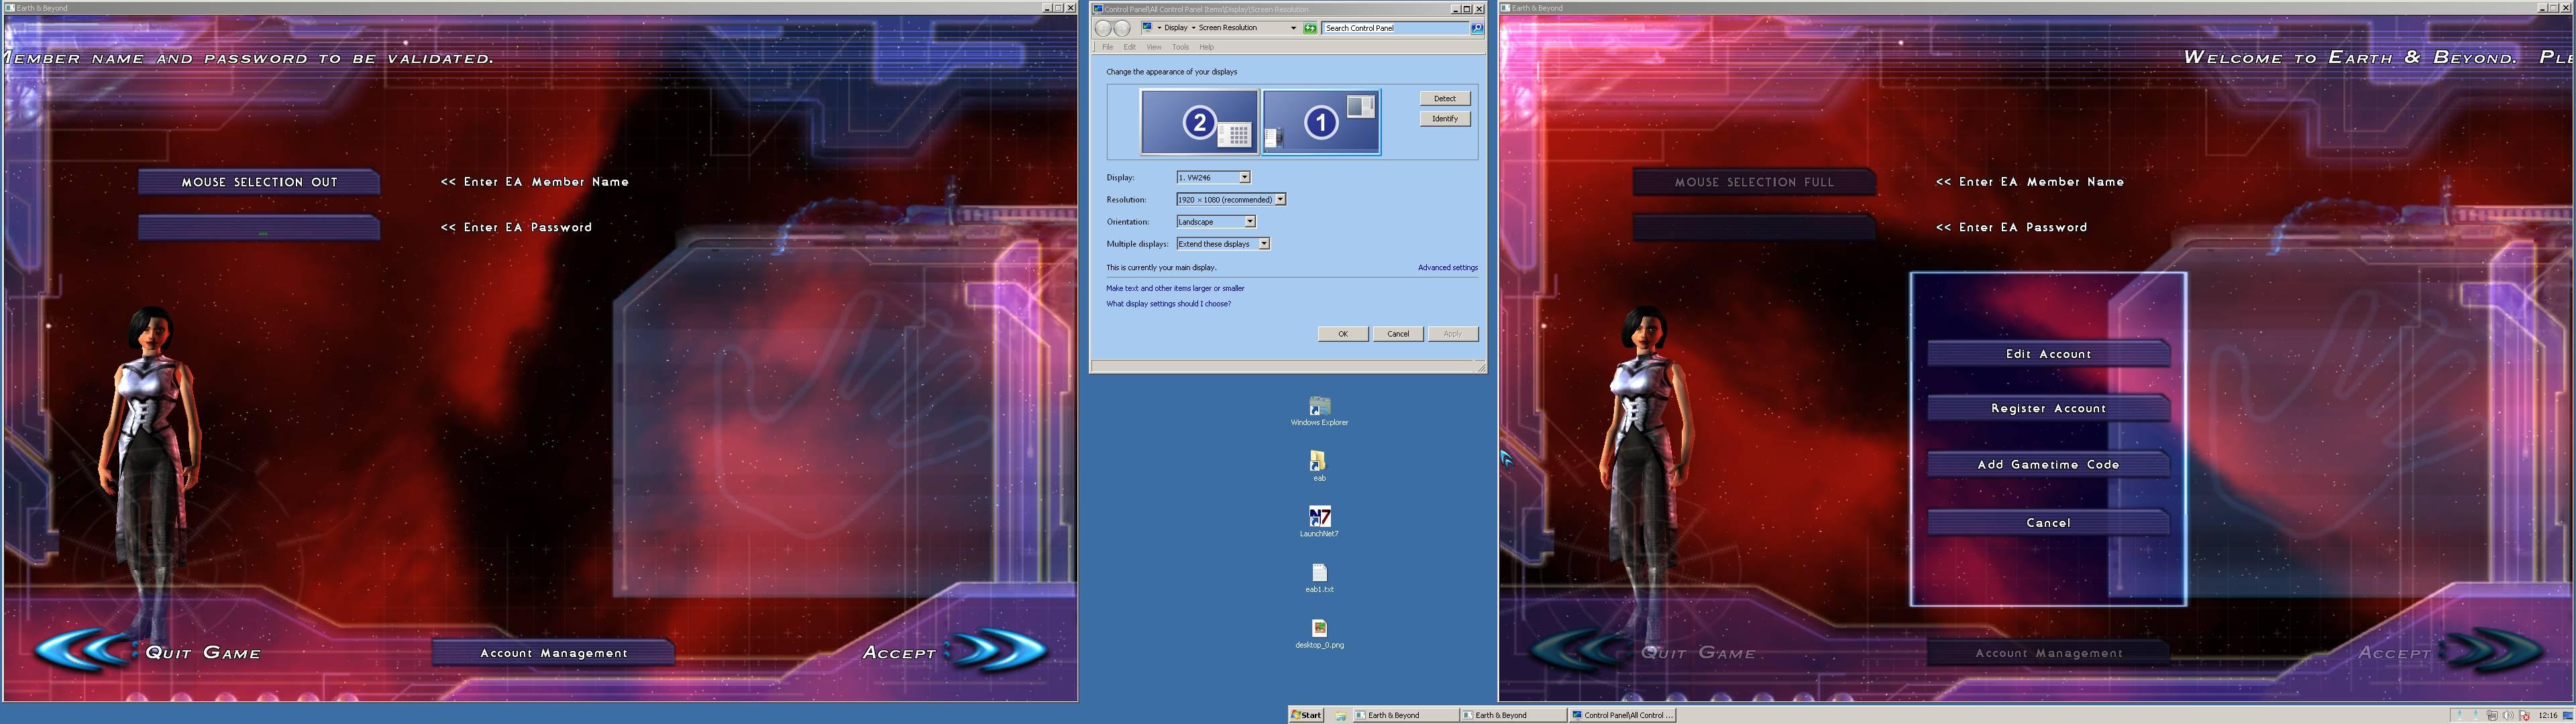Click the Display breadcrumb text
This screenshot has height=724, width=2576.
click(1176, 28)
